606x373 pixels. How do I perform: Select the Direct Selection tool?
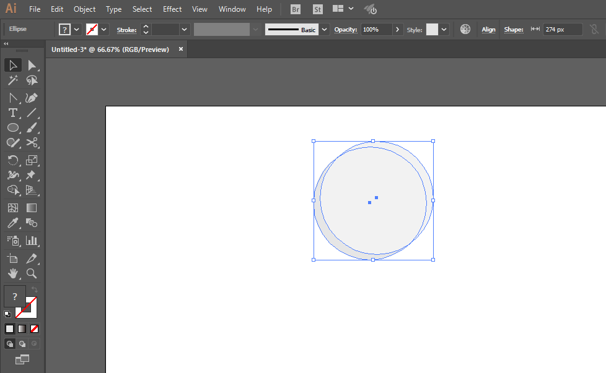(32, 65)
